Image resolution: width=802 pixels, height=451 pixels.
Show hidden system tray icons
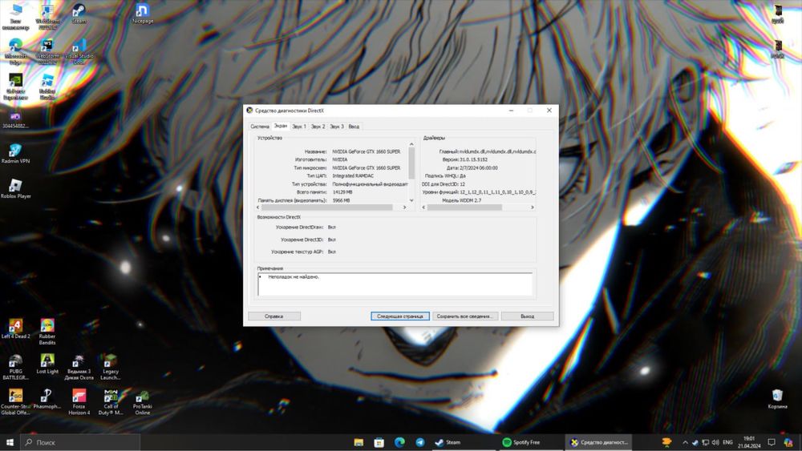[x=685, y=442]
